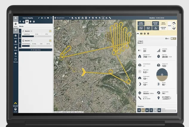Click the START MISSION button

pos(141,23)
